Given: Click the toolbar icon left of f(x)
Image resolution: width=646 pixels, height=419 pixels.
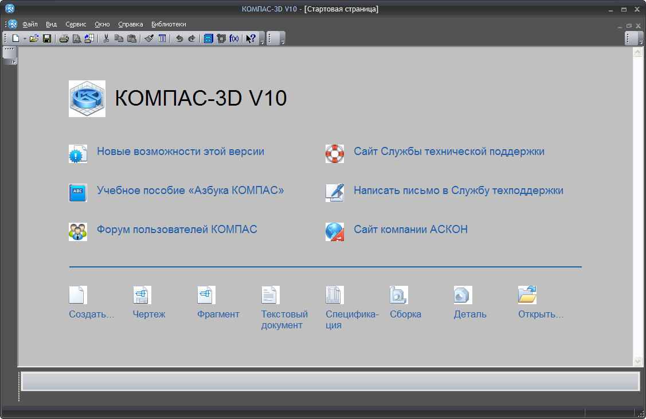Looking at the screenshot, I should coord(221,39).
